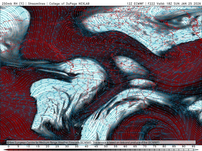
Task: Select the "10" tick label on the RH scale
Action: [x=28, y=146]
